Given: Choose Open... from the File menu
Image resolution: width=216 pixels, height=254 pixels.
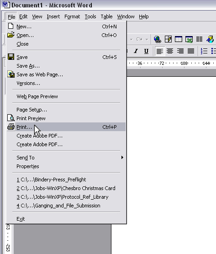Looking at the screenshot, I should click(x=66, y=35).
